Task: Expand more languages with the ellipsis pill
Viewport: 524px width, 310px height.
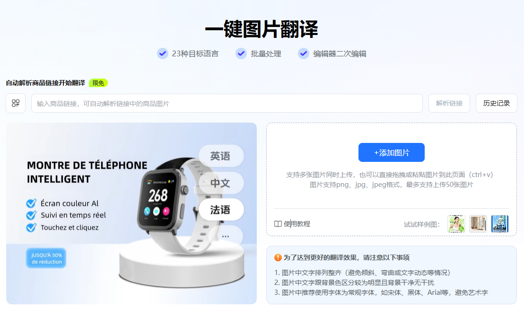Action: (225, 236)
